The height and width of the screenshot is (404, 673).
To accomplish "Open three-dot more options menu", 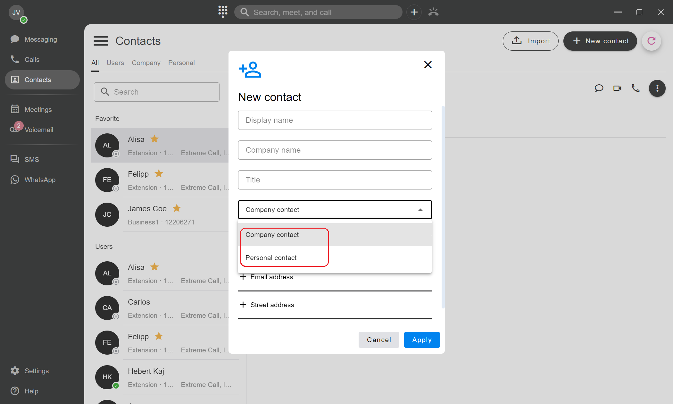I will pyautogui.click(x=657, y=88).
